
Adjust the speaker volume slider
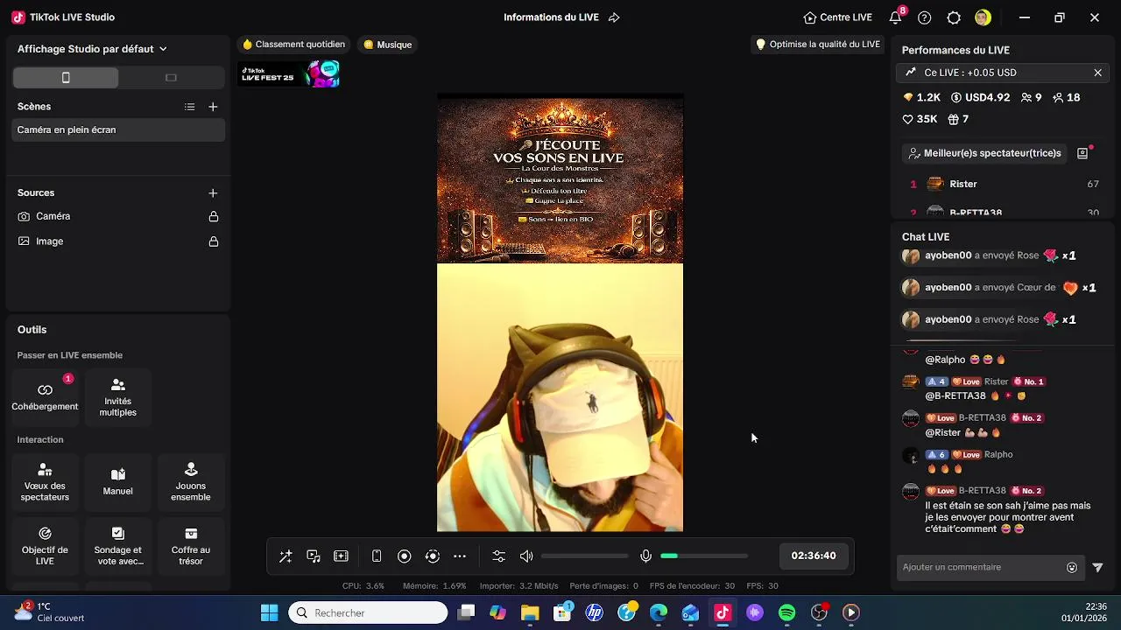pos(584,556)
